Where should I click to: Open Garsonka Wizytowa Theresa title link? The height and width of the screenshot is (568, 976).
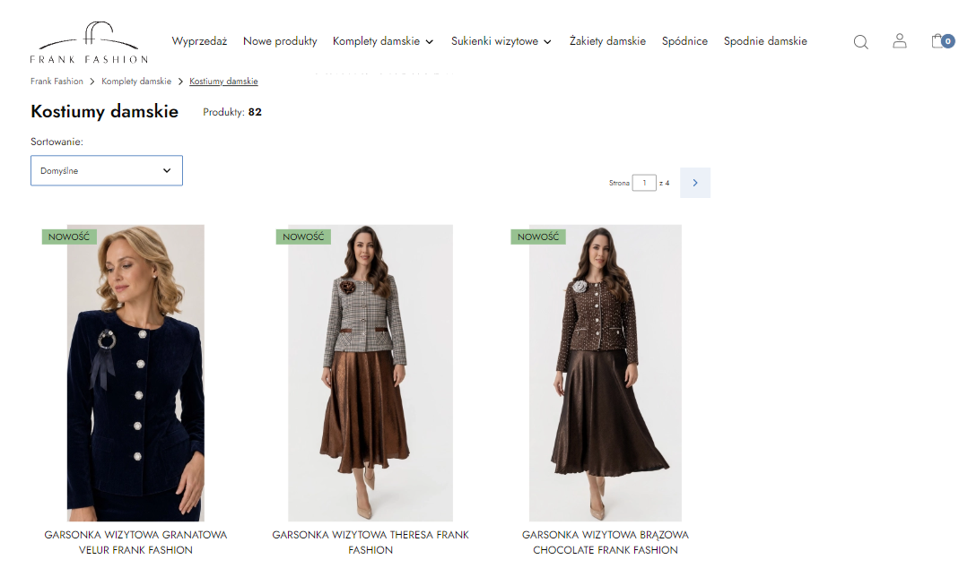click(370, 543)
